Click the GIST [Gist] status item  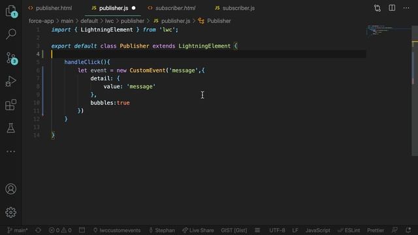(234, 230)
